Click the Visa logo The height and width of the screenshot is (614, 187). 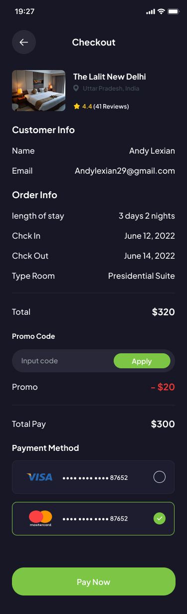point(39,477)
